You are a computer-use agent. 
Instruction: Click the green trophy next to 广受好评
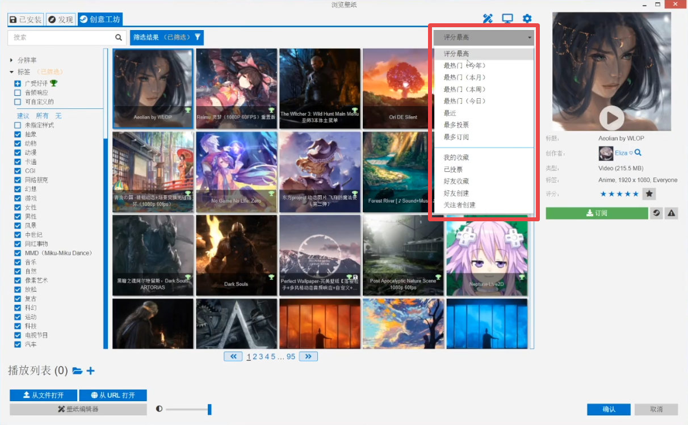54,83
